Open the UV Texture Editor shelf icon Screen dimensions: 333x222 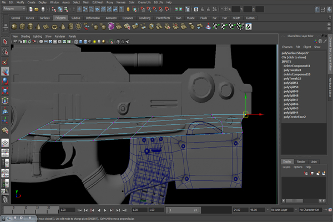coord(249,27)
